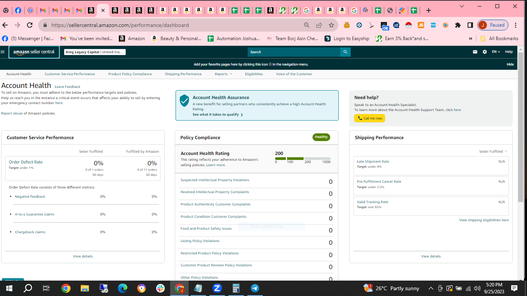Reload the page with the refresh icon
The image size is (527, 296).
click(30, 25)
